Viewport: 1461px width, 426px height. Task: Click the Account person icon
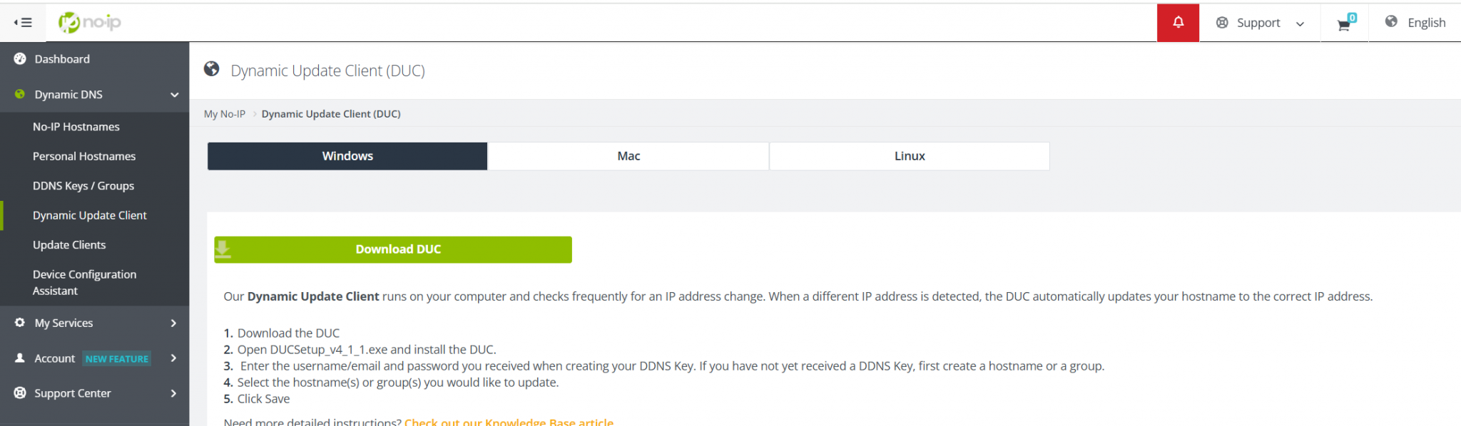[x=20, y=358]
